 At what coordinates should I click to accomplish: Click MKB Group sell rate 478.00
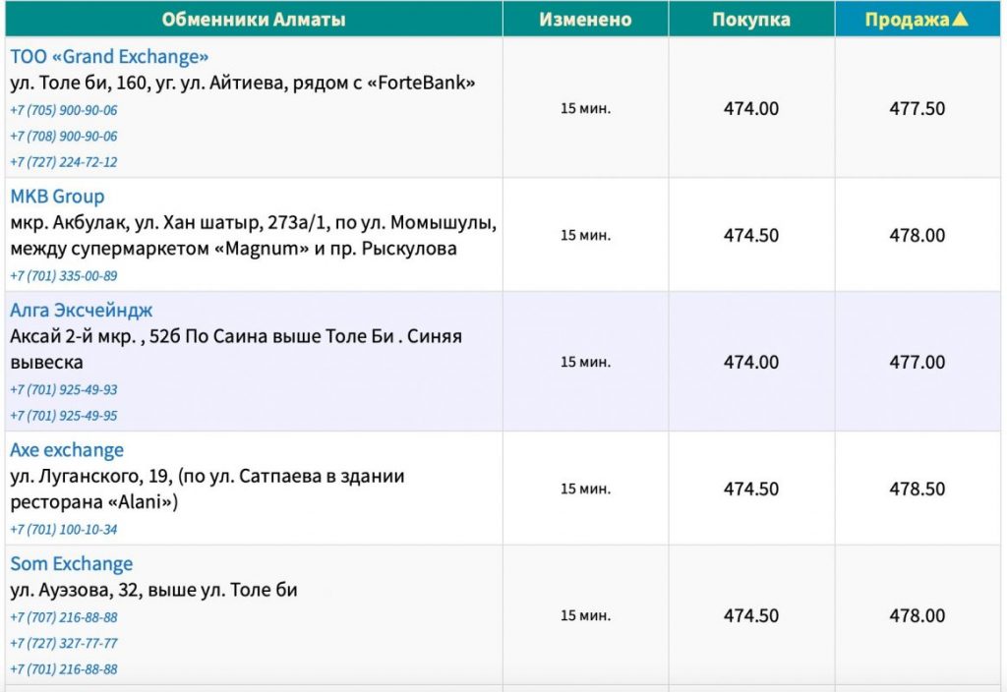coord(918,236)
